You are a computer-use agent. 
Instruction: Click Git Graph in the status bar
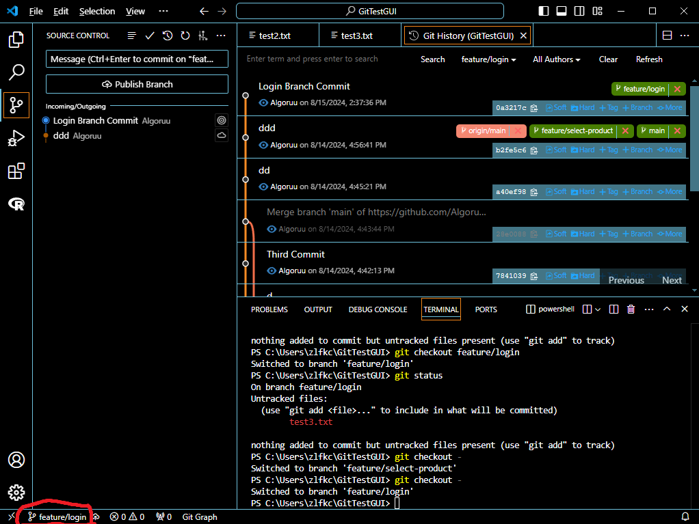(x=200, y=517)
